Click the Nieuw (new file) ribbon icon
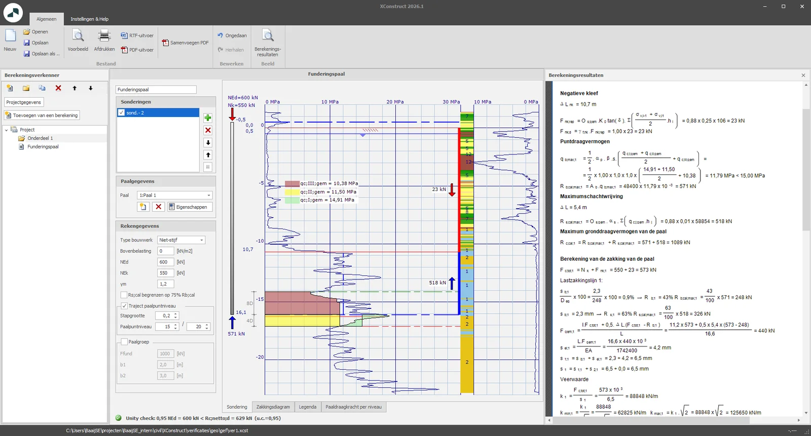Viewport: 811px width, 436px height. (10, 36)
